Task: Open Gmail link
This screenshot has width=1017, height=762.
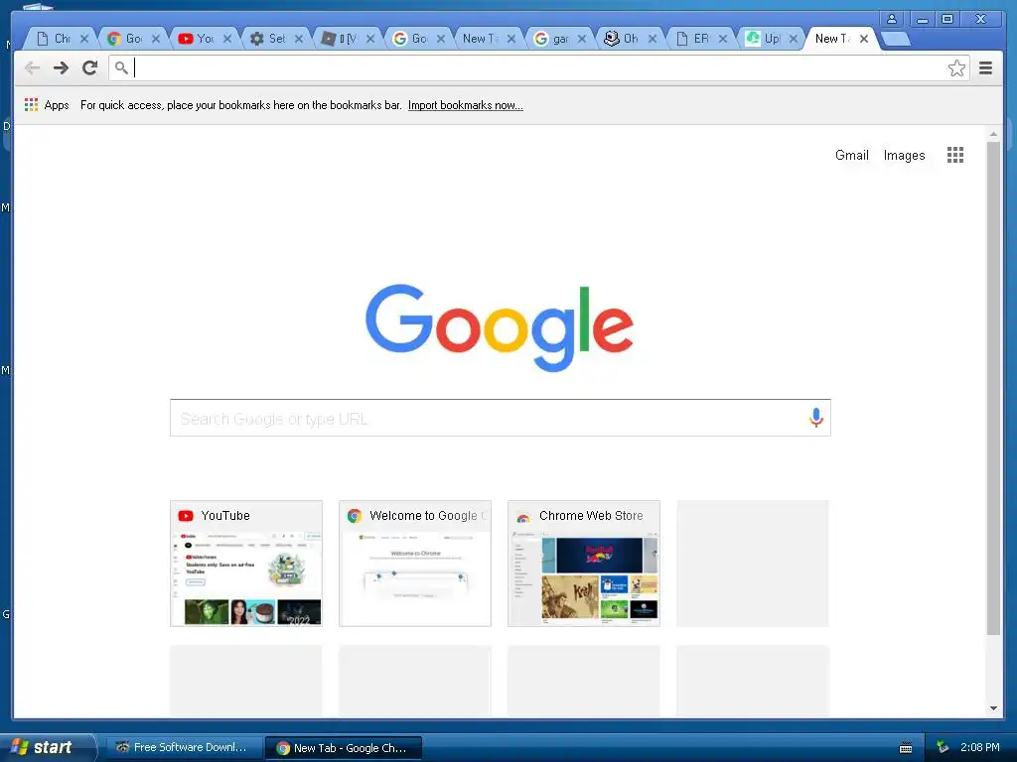Action: pos(851,155)
